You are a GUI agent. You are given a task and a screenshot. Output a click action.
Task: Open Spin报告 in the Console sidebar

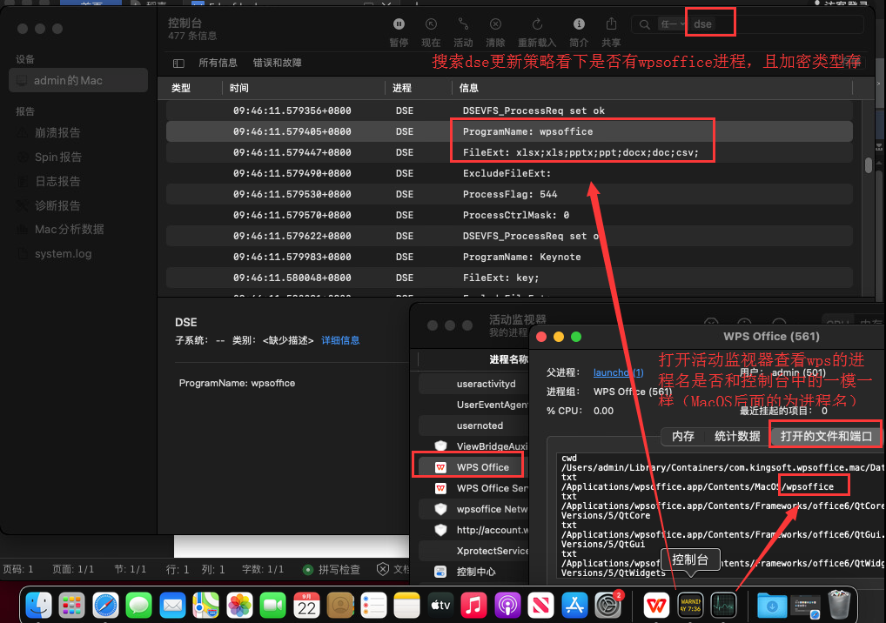58,157
